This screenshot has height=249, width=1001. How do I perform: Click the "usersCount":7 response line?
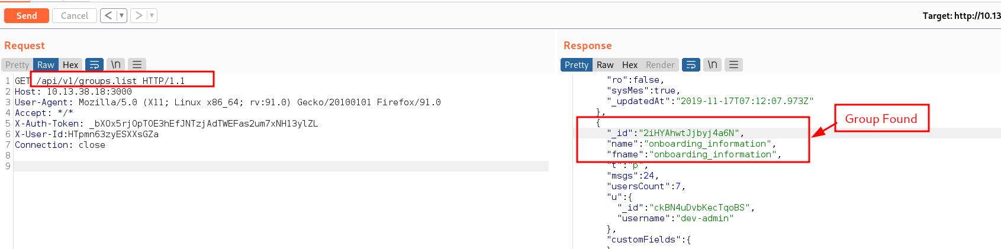pos(646,186)
